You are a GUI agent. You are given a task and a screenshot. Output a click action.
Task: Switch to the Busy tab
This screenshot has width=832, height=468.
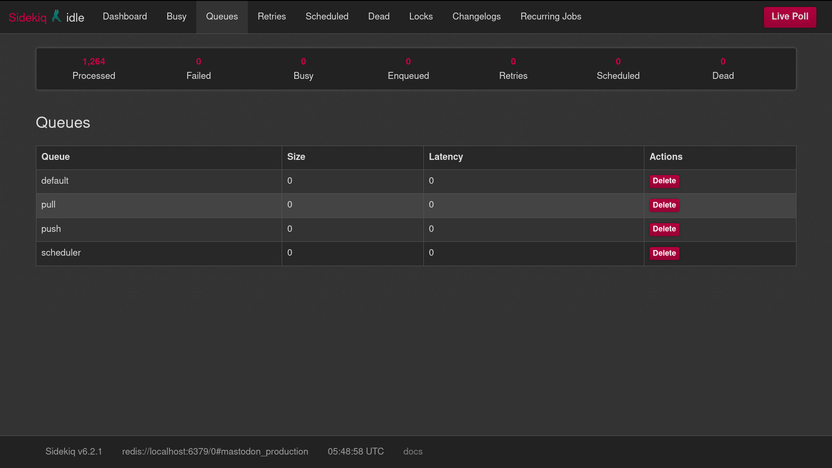click(x=176, y=16)
